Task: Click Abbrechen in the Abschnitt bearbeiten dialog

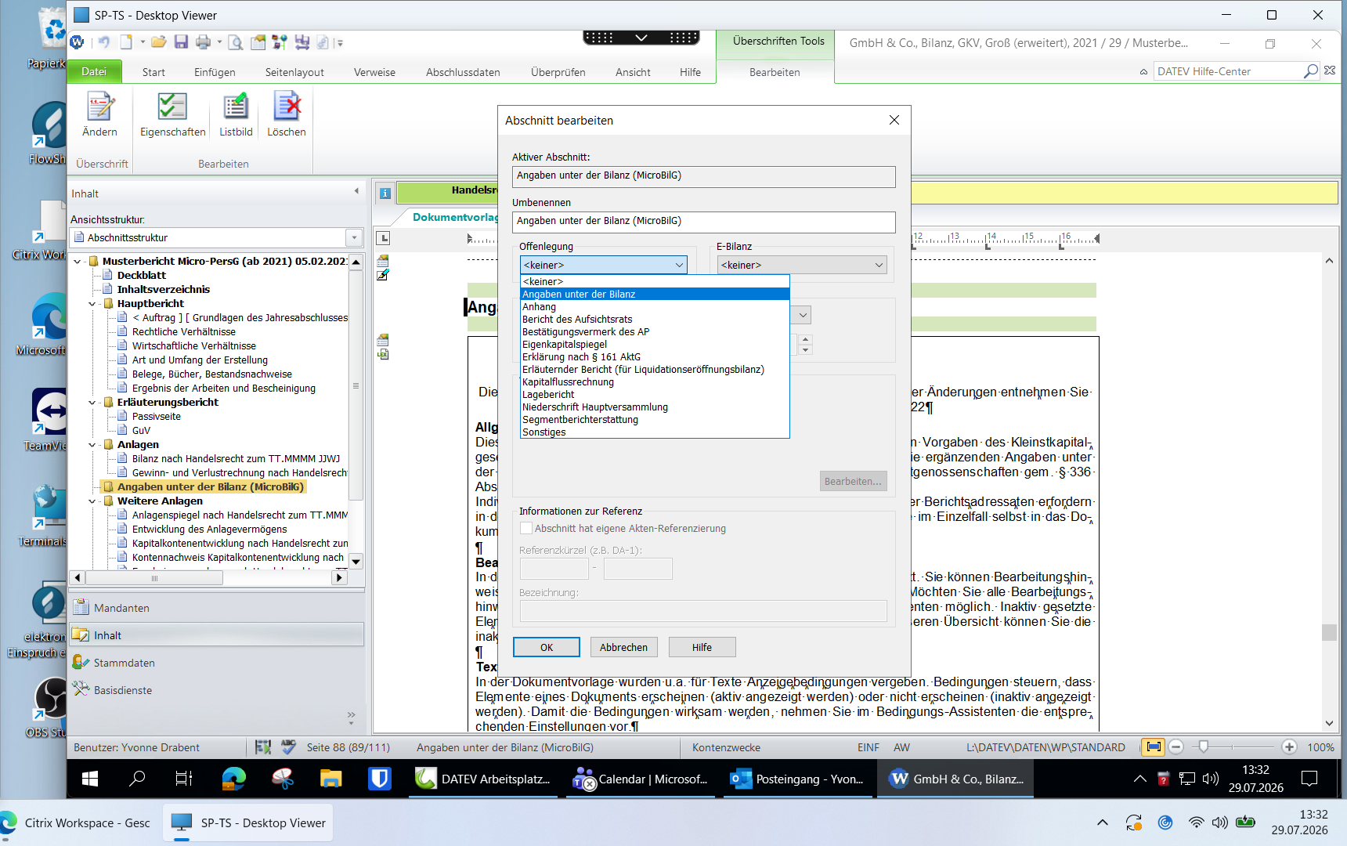Action: pyautogui.click(x=623, y=647)
